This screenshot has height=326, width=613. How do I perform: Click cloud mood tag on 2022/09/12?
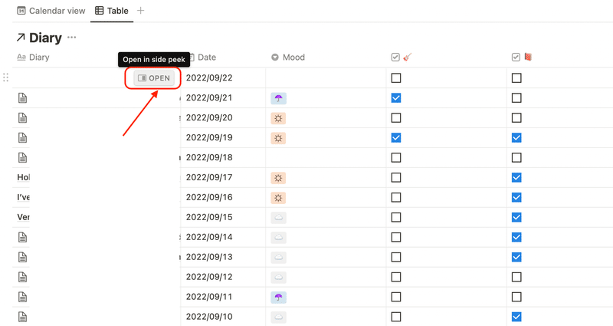coord(278,278)
